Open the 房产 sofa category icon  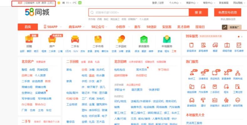point(52,39)
